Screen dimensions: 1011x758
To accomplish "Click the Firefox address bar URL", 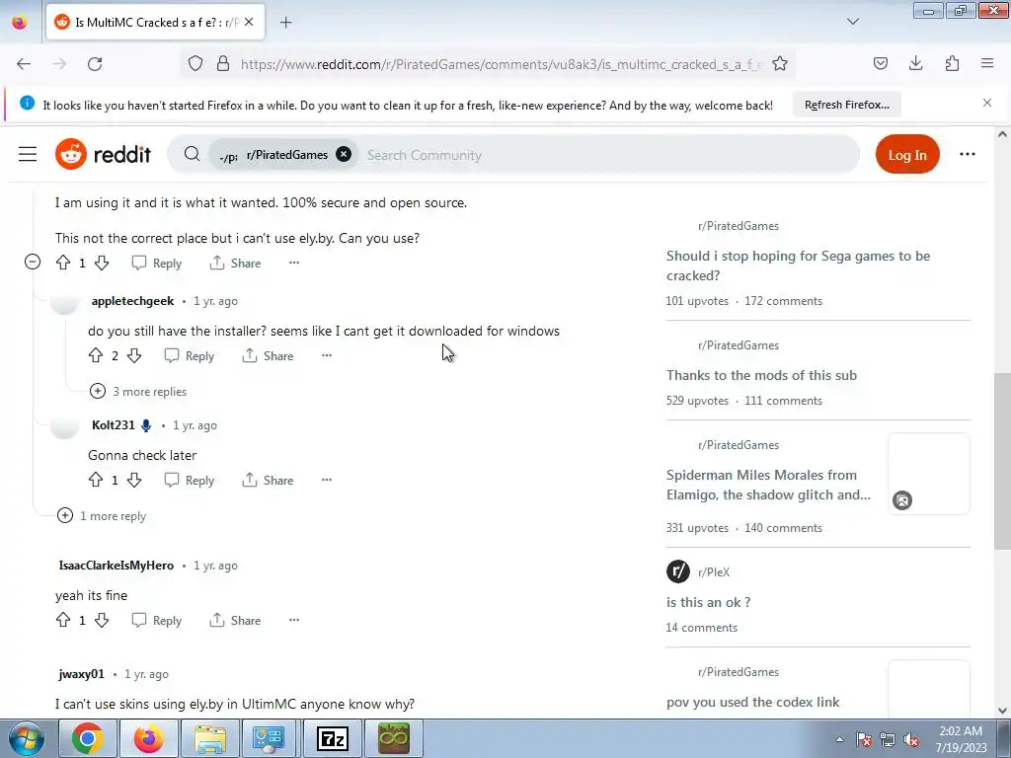I will (x=501, y=64).
